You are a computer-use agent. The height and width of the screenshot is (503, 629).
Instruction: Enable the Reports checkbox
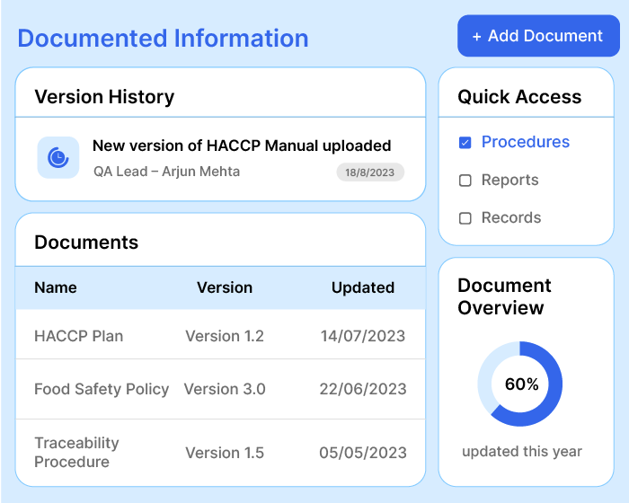pyautogui.click(x=465, y=181)
